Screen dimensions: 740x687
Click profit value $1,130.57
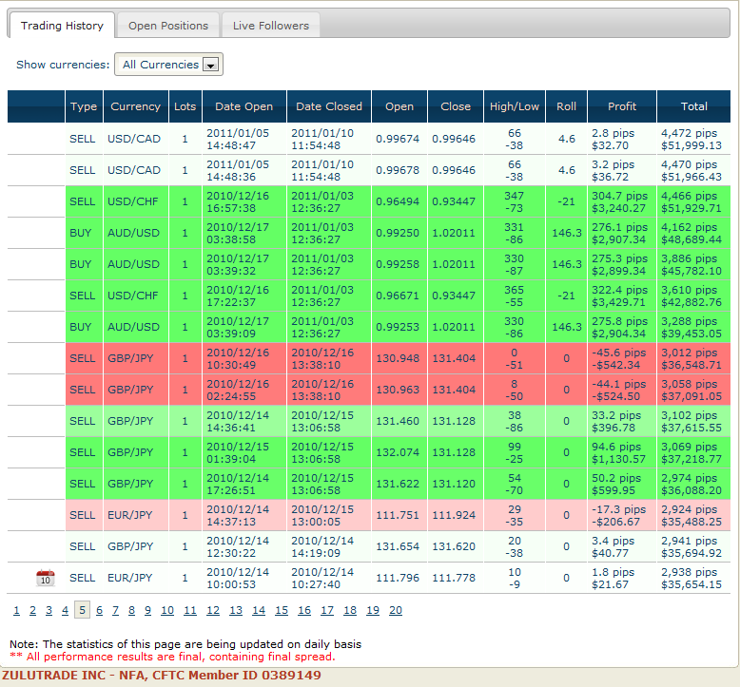[618, 459]
